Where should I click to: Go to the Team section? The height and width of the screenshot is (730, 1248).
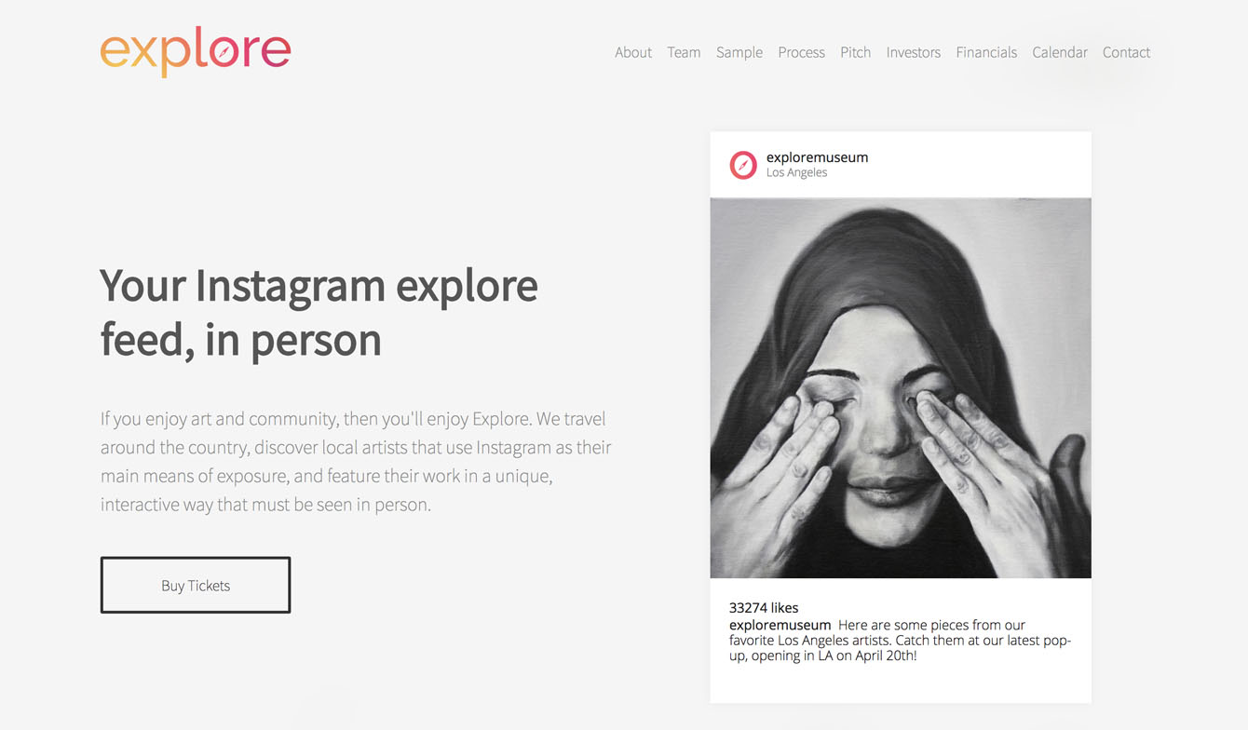[684, 52]
